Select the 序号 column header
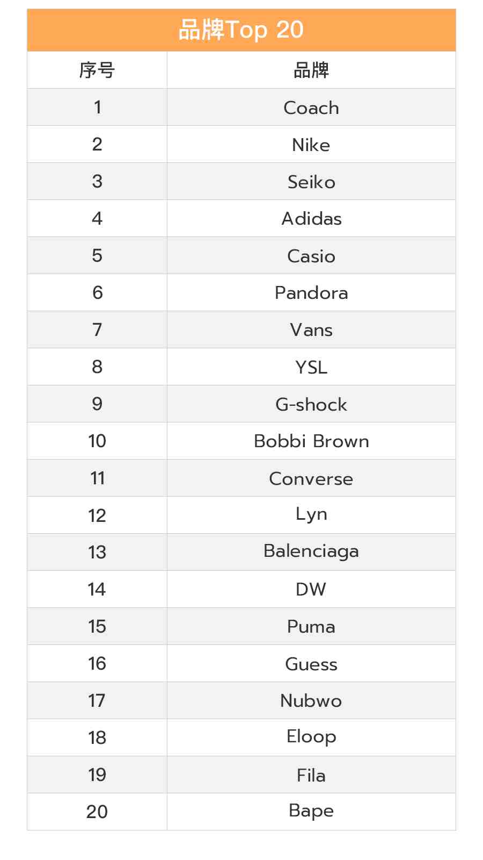This screenshot has width=483, height=860. coord(97,70)
